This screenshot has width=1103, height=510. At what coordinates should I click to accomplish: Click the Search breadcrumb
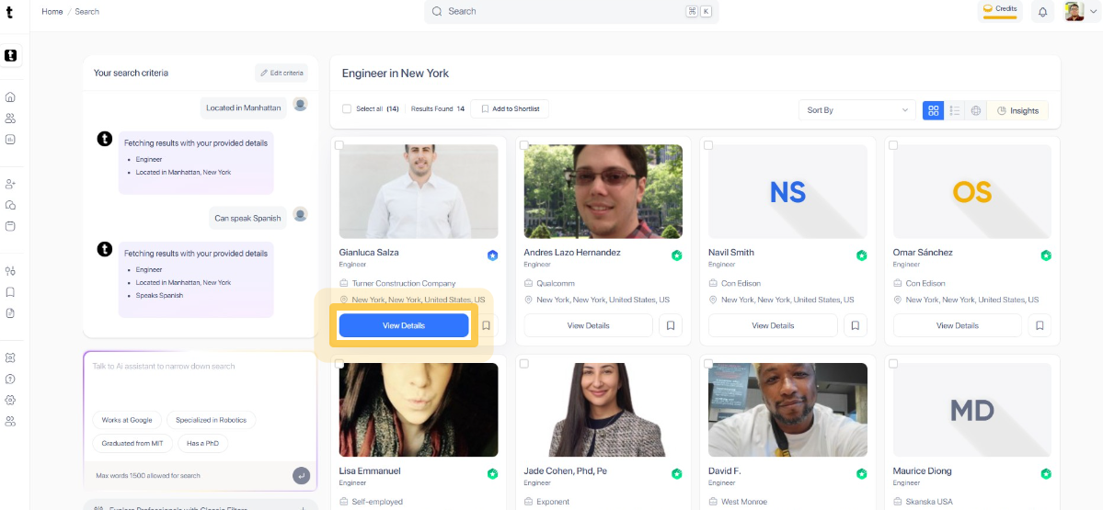[87, 12]
